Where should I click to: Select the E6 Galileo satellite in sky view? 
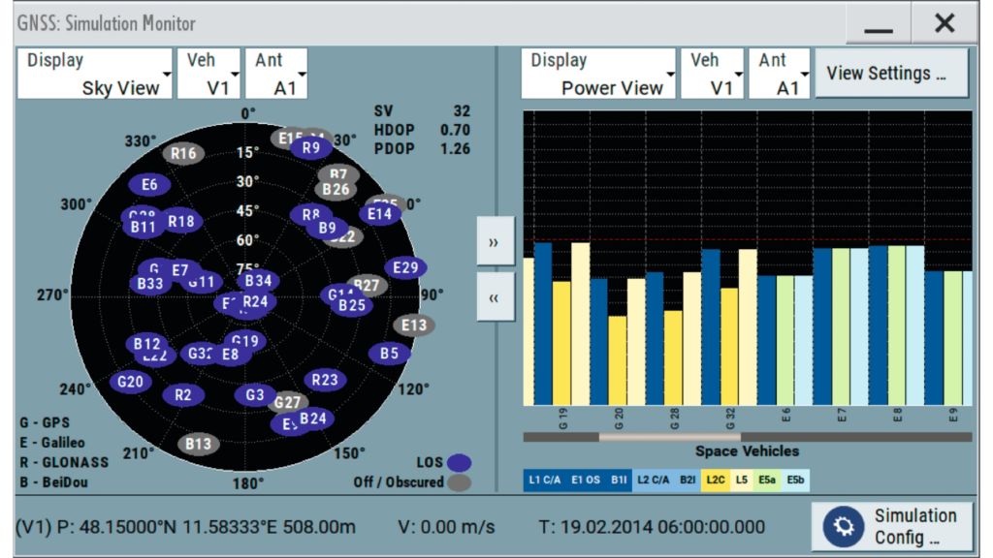click(149, 185)
